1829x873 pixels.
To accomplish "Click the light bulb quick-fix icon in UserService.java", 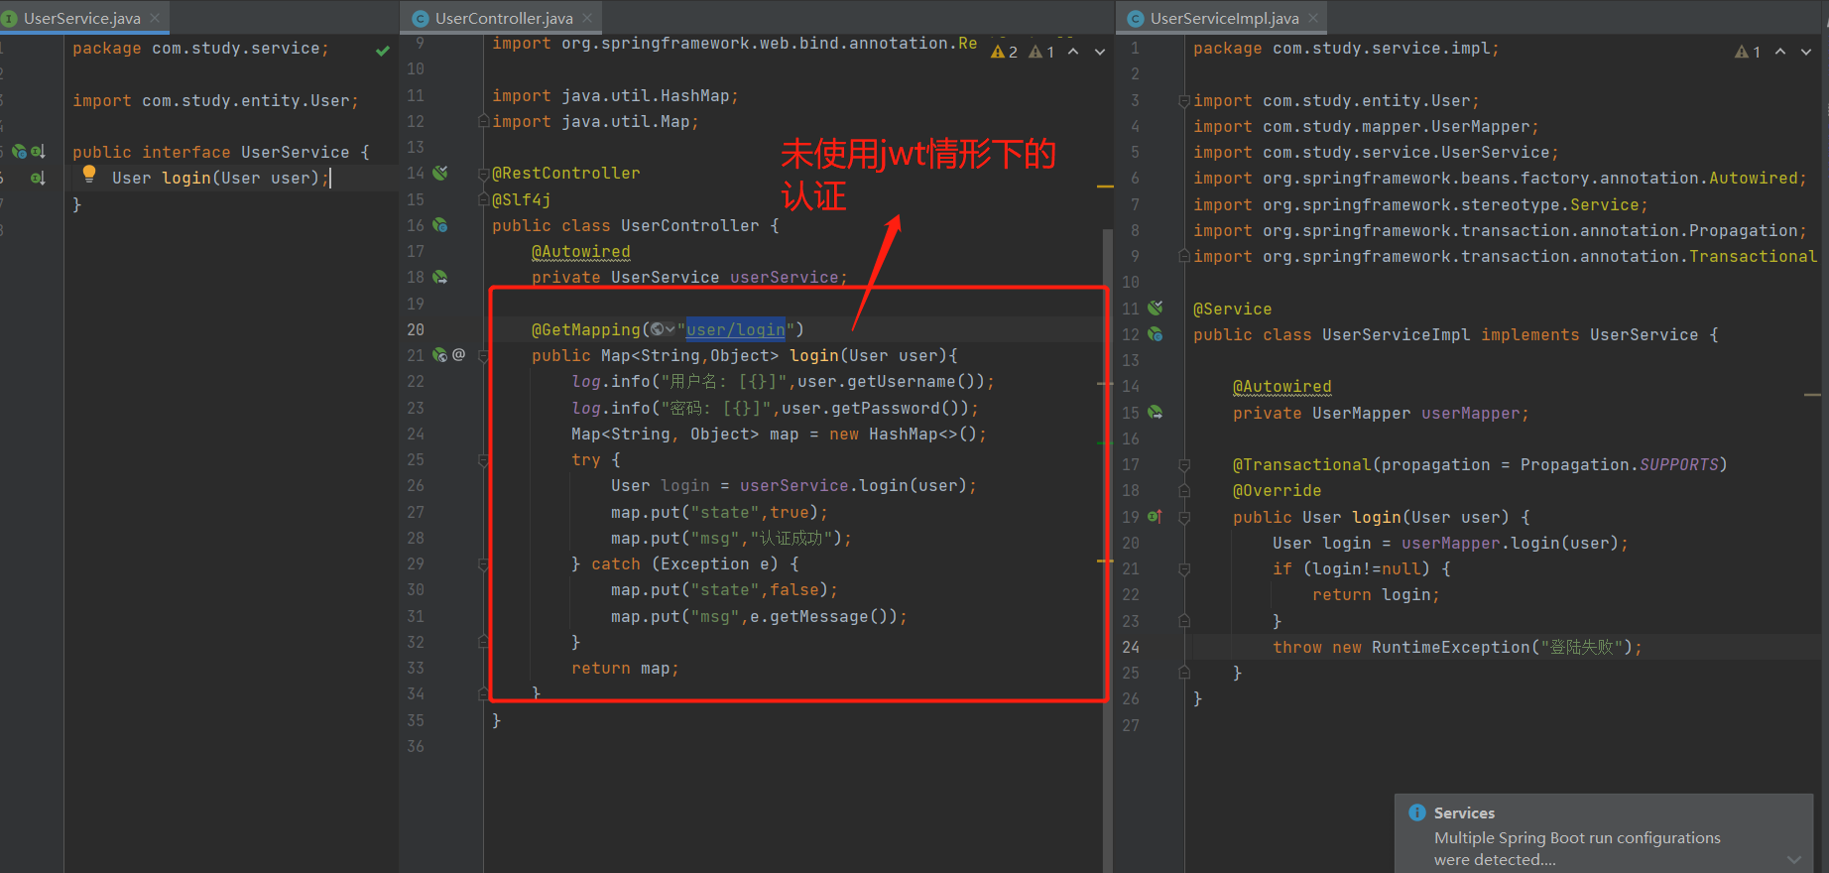I will pyautogui.click(x=89, y=174).
